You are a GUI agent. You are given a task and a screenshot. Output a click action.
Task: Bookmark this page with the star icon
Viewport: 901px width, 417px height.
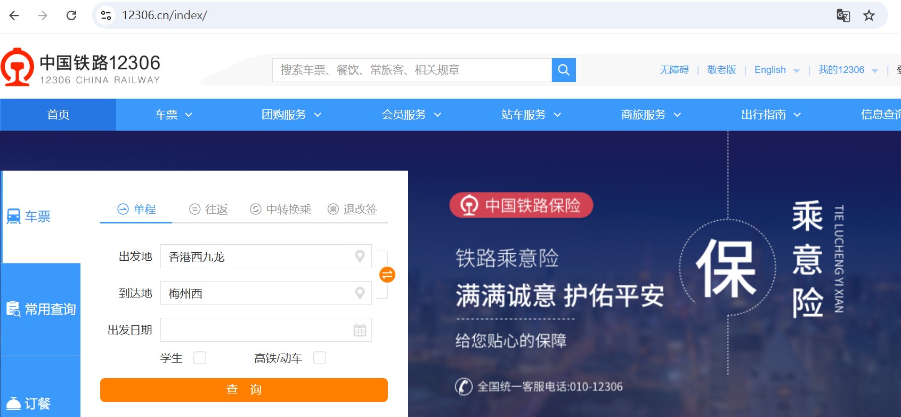[x=869, y=15]
